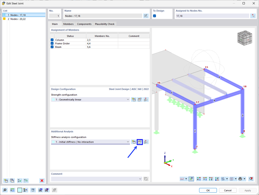259x195 pixels.
Task: Open the Comment dropdown list
Action: tap(140, 179)
